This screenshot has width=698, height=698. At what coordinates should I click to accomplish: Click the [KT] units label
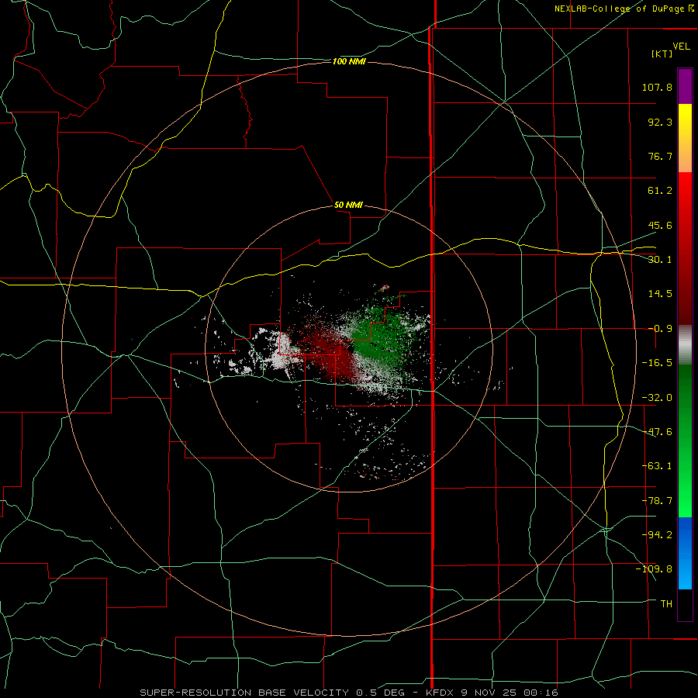662,54
